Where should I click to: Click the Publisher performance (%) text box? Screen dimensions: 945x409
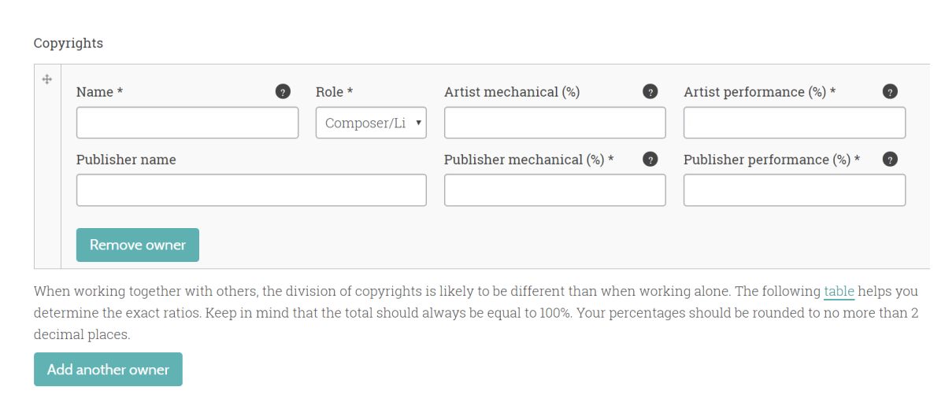point(794,190)
